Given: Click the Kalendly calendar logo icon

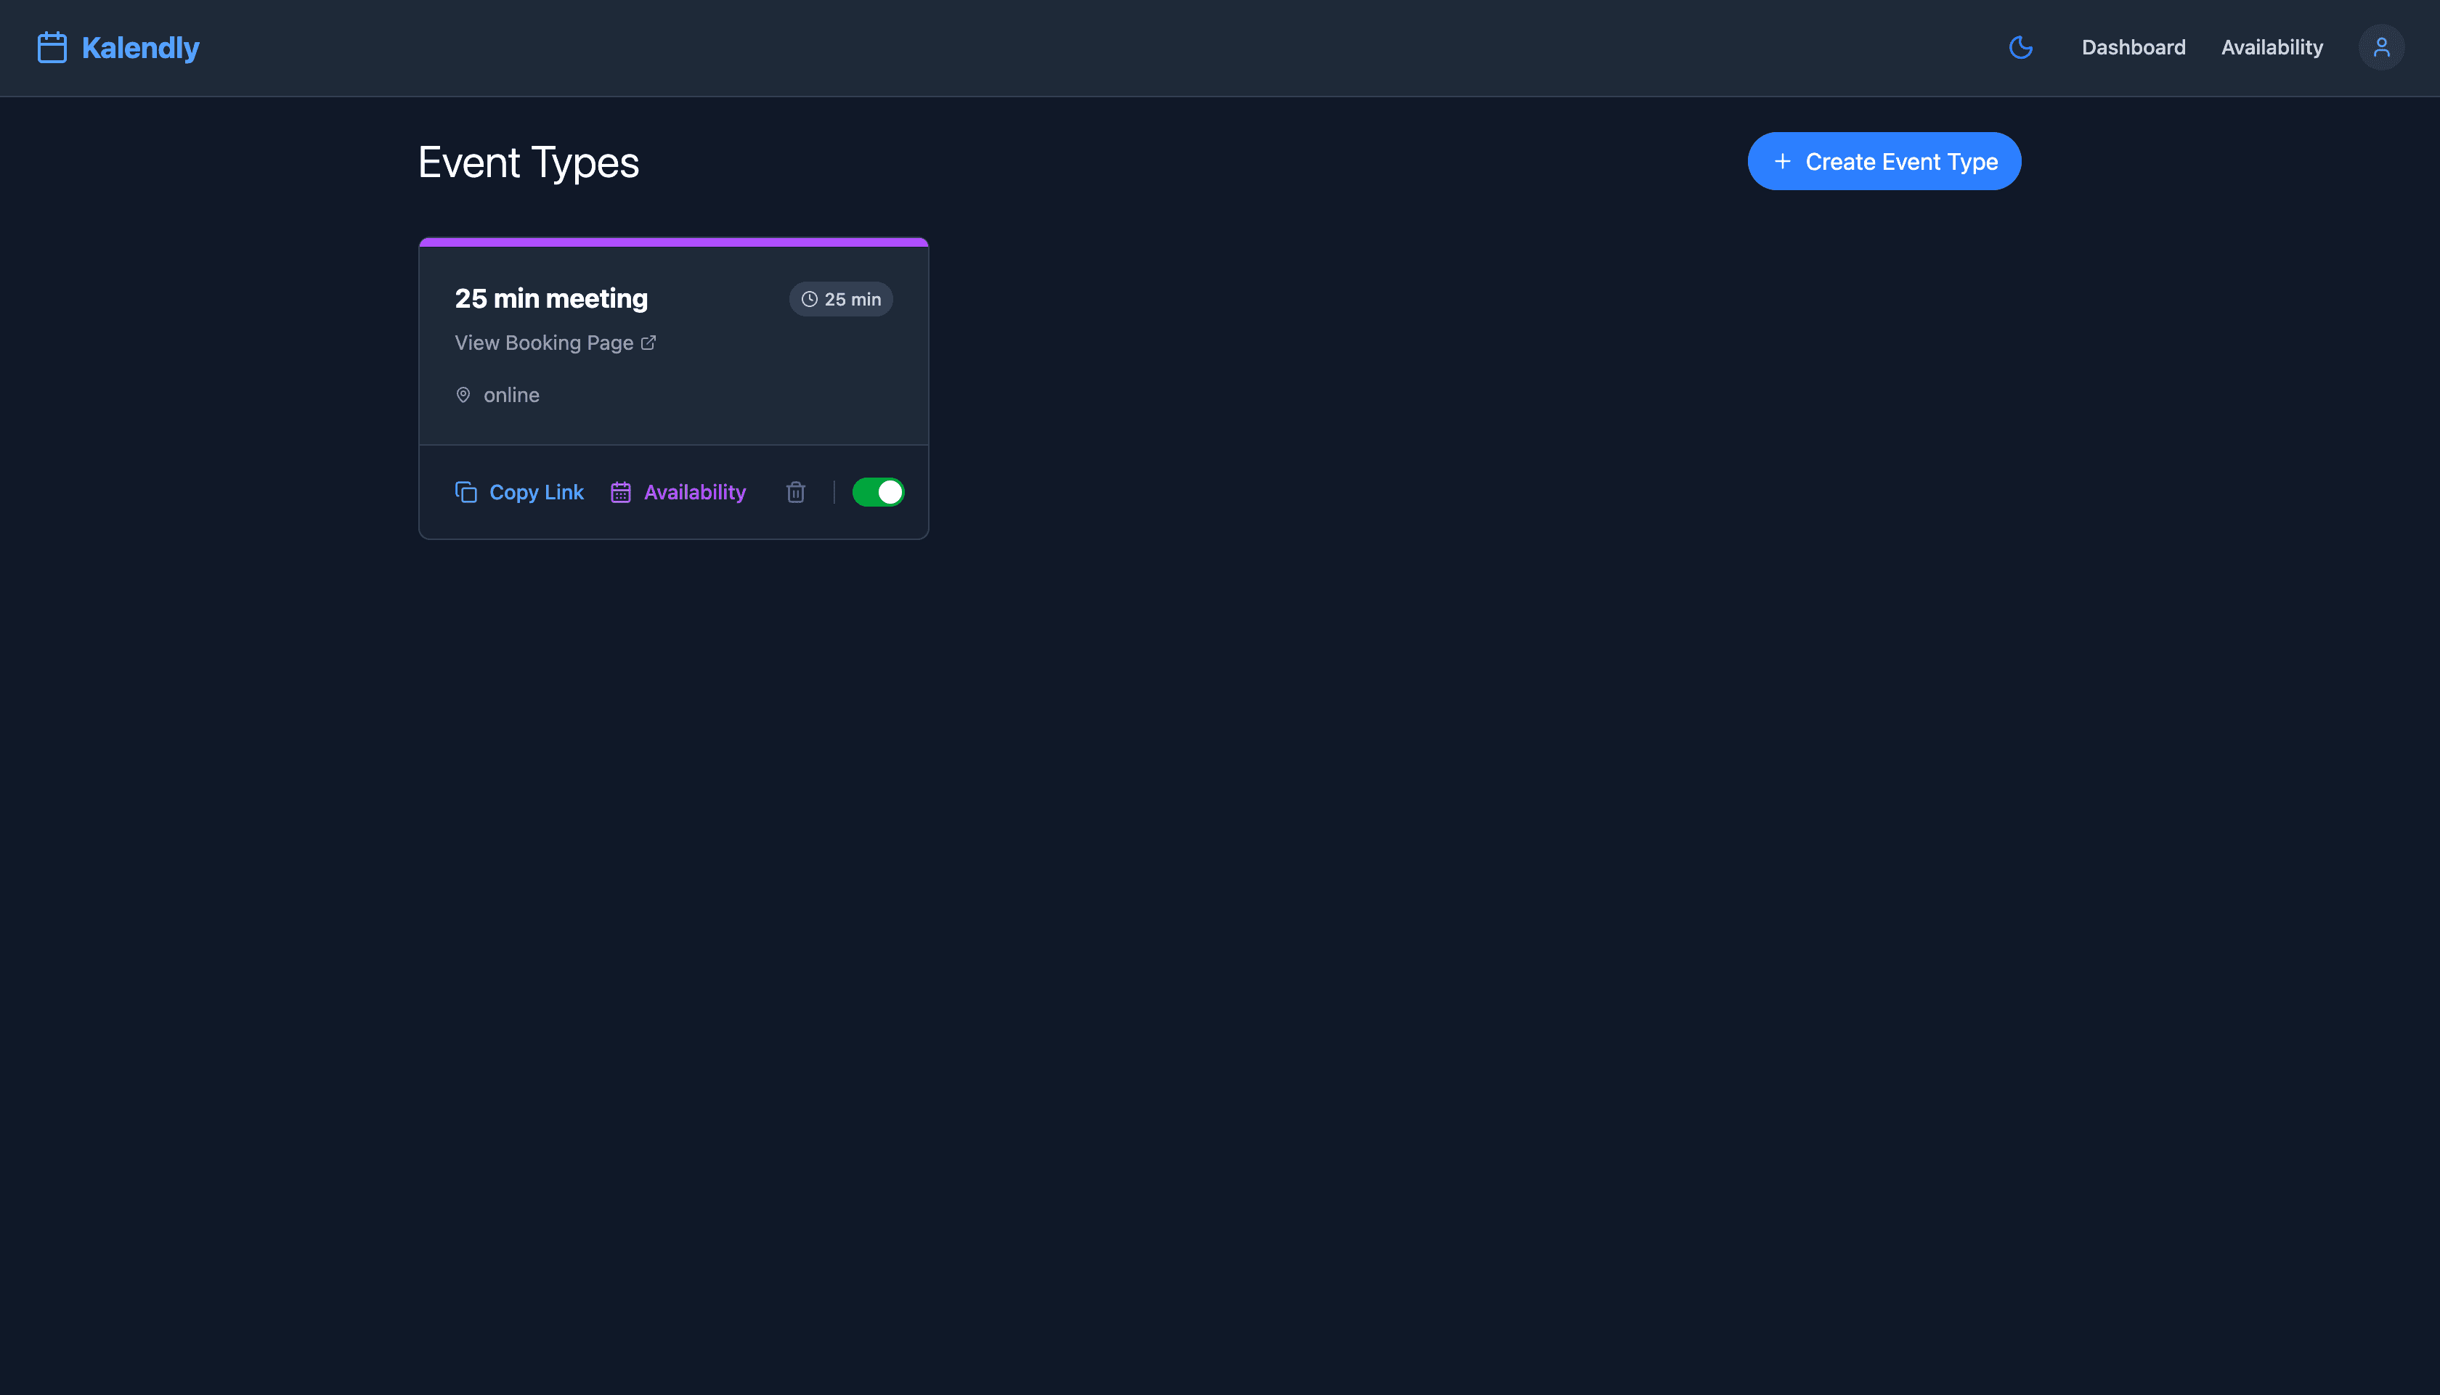Looking at the screenshot, I should pos(51,47).
